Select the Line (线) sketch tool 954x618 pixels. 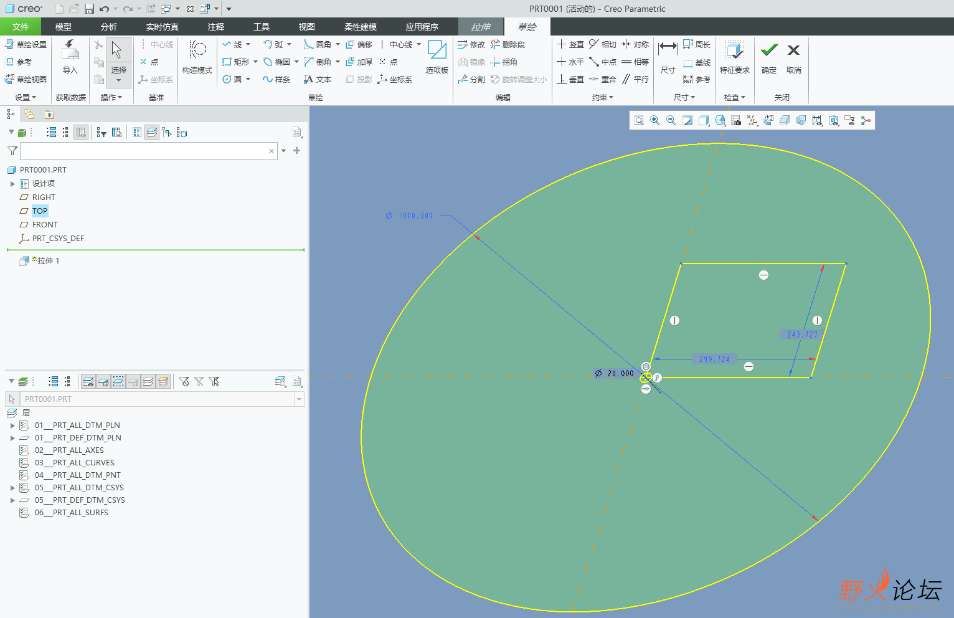click(232, 44)
